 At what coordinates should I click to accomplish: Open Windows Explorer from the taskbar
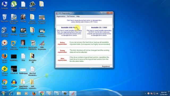pos(19,93)
